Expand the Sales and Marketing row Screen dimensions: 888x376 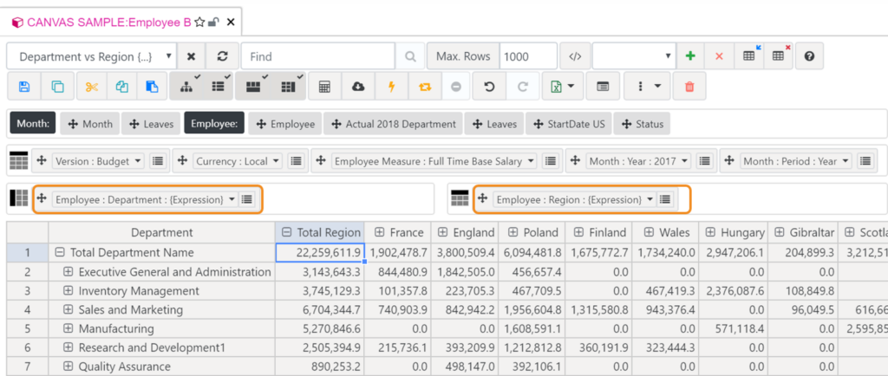68,310
